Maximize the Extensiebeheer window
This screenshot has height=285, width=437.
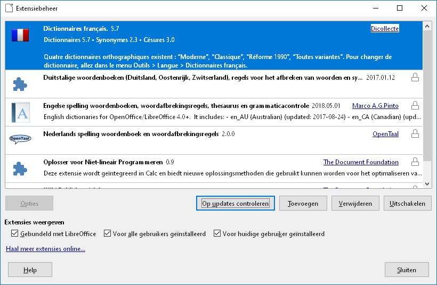click(400, 8)
